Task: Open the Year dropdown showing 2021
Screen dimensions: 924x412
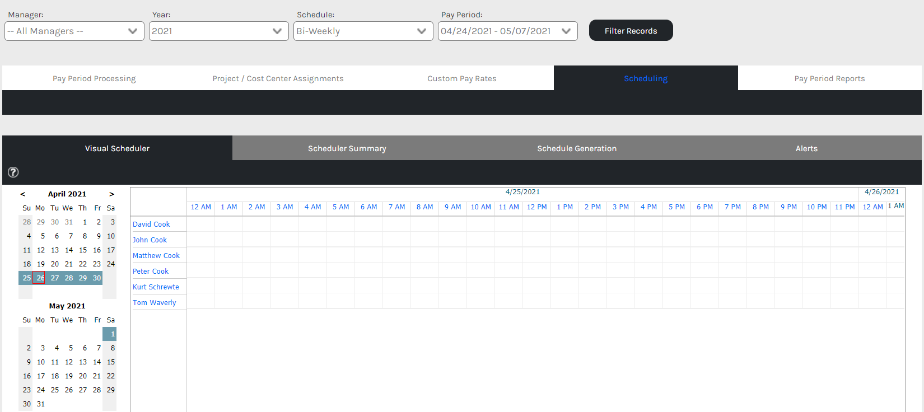Action: point(219,31)
